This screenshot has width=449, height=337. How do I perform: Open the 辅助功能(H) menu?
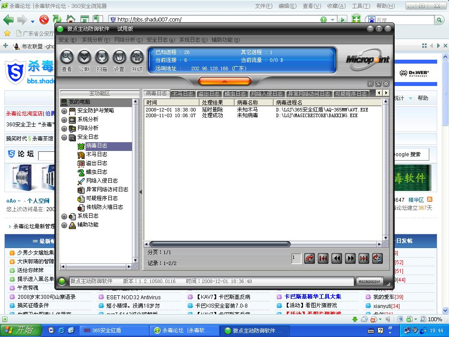pos(226,40)
